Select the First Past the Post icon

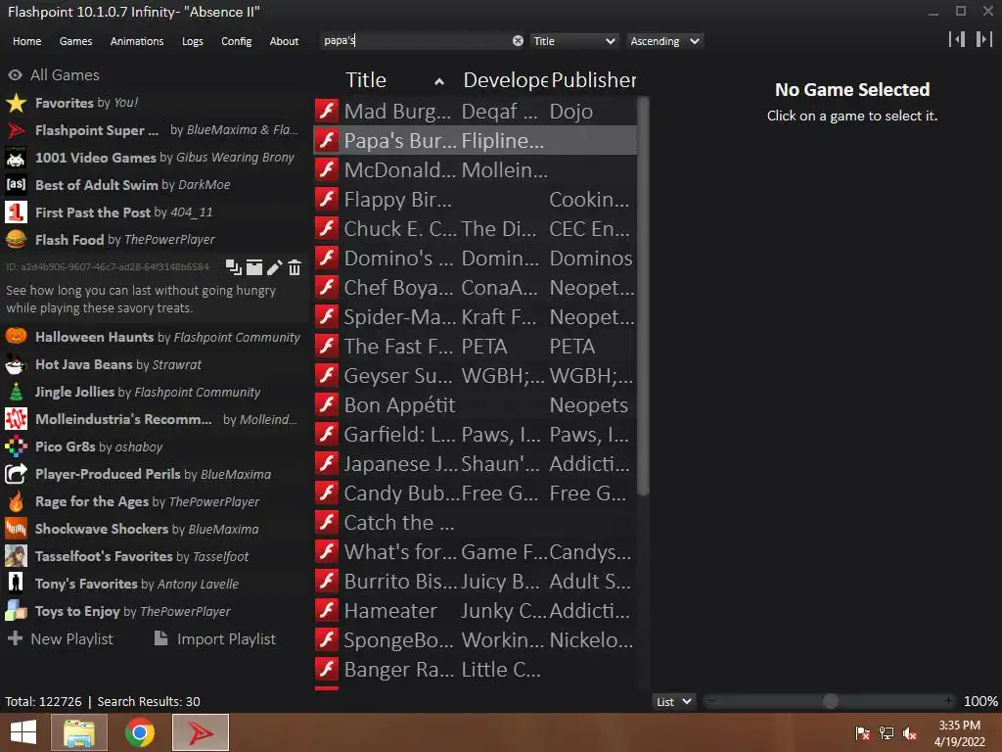coord(16,212)
